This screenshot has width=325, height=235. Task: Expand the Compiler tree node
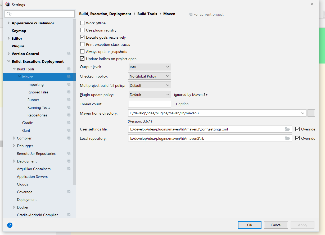click(x=14, y=138)
